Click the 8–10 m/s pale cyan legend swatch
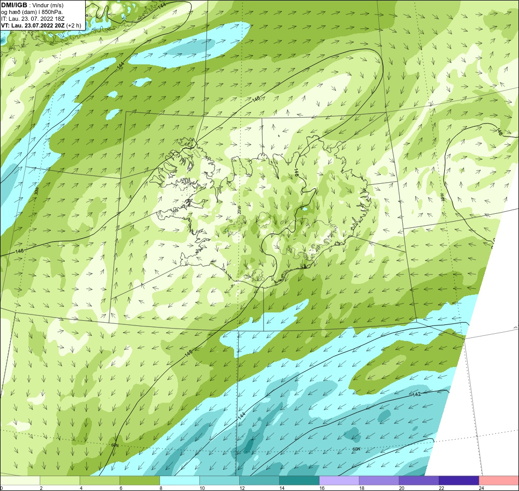 point(180,481)
